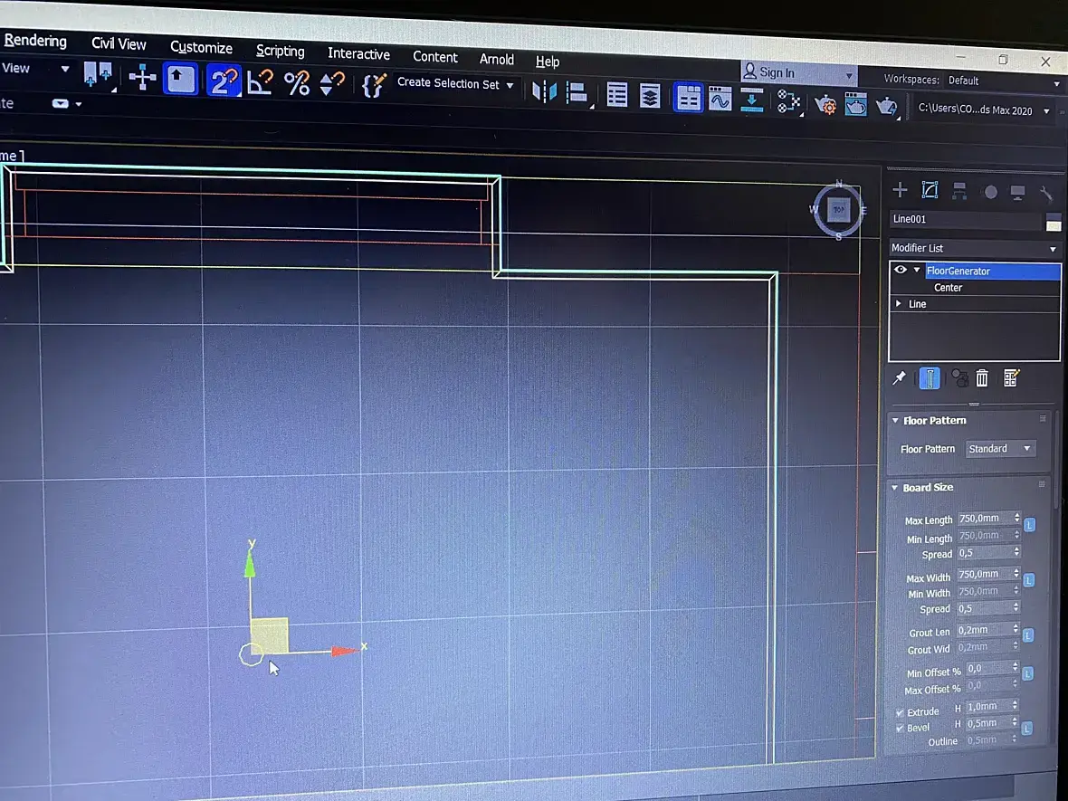The image size is (1068, 801).
Task: Open the Help menu
Action: [x=547, y=62]
